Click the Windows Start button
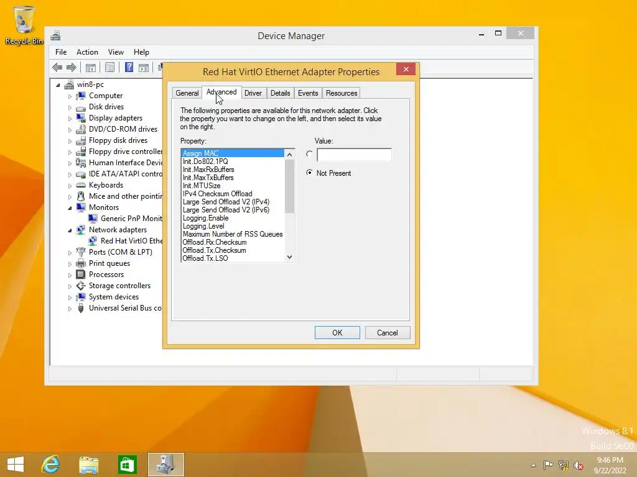The width and height of the screenshot is (637, 477). pos(16,465)
